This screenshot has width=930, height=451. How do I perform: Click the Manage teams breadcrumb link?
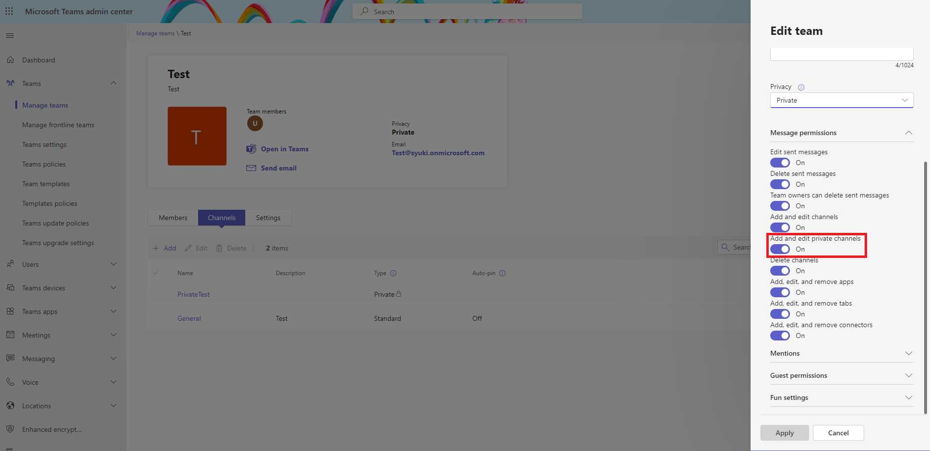[155, 33]
